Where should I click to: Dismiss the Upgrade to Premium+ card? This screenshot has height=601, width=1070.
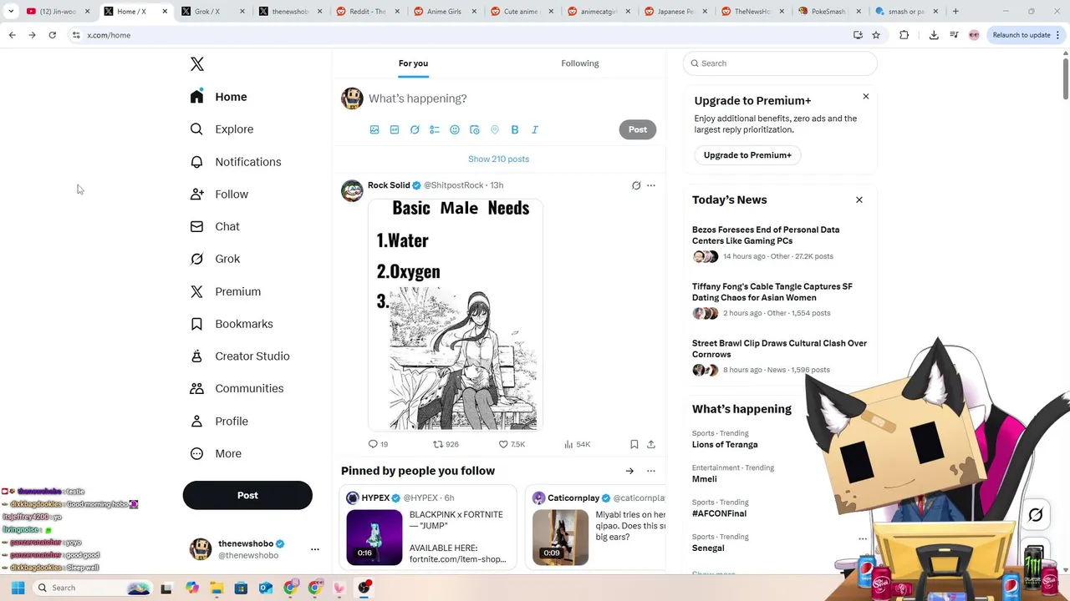[x=866, y=97]
